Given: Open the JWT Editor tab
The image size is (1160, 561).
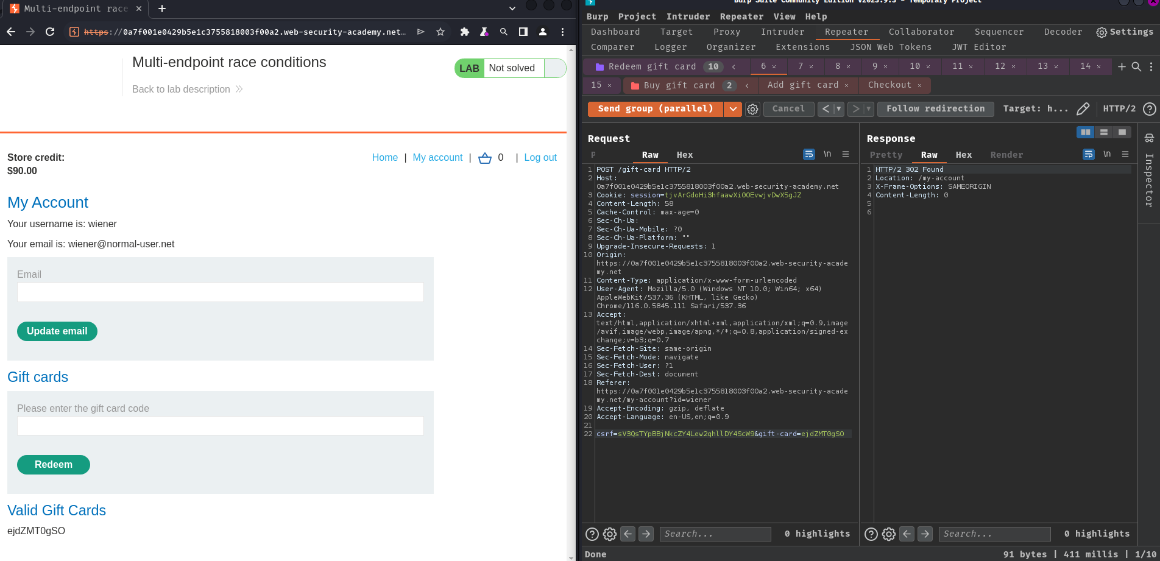Looking at the screenshot, I should (x=979, y=47).
